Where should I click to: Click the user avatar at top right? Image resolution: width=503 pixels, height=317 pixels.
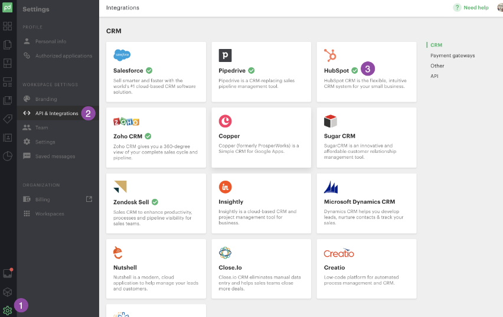tap(500, 8)
